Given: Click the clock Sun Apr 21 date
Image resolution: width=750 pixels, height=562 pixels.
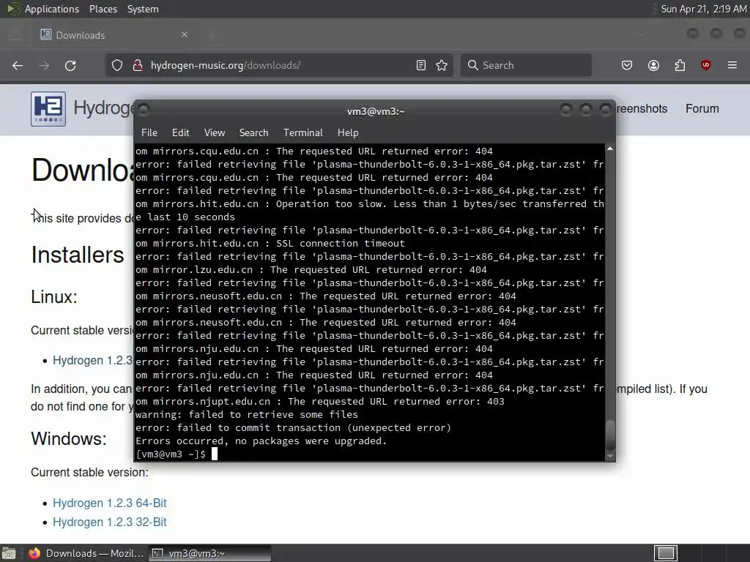Looking at the screenshot, I should (704, 9).
